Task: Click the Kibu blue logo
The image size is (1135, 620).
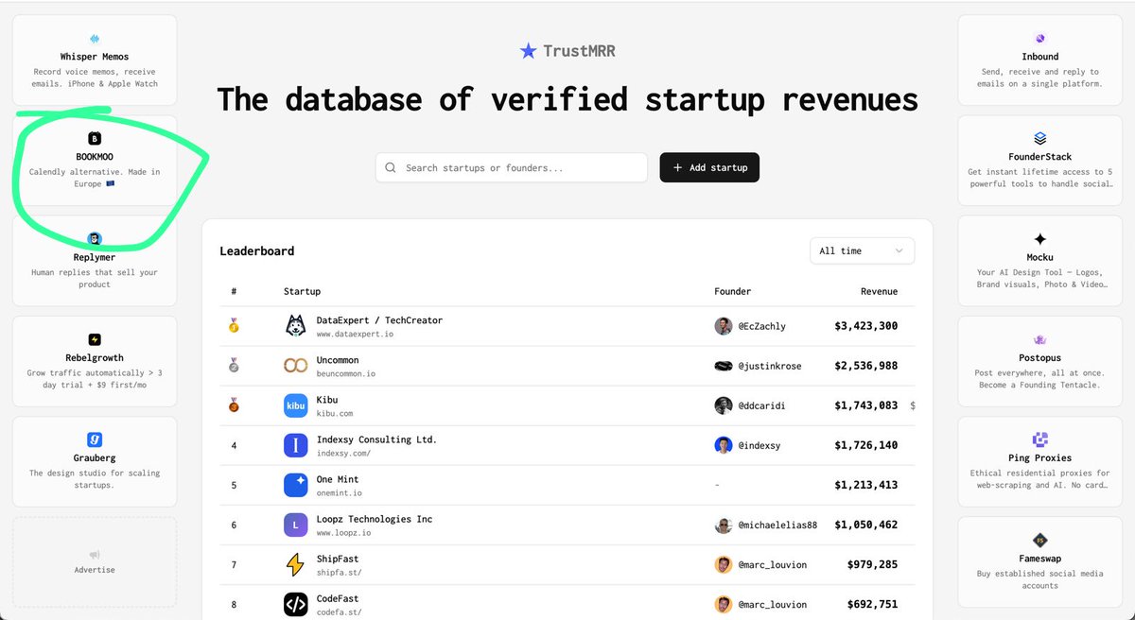Action: 295,405
